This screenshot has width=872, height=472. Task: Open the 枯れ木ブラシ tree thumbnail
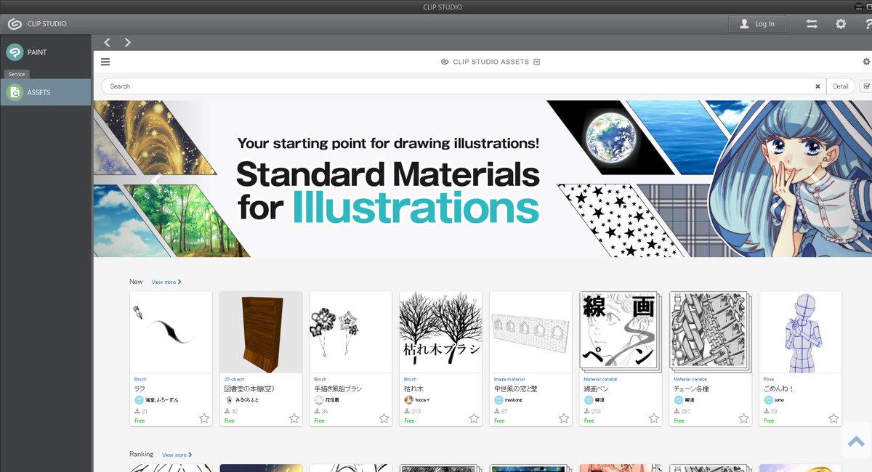coord(440,333)
